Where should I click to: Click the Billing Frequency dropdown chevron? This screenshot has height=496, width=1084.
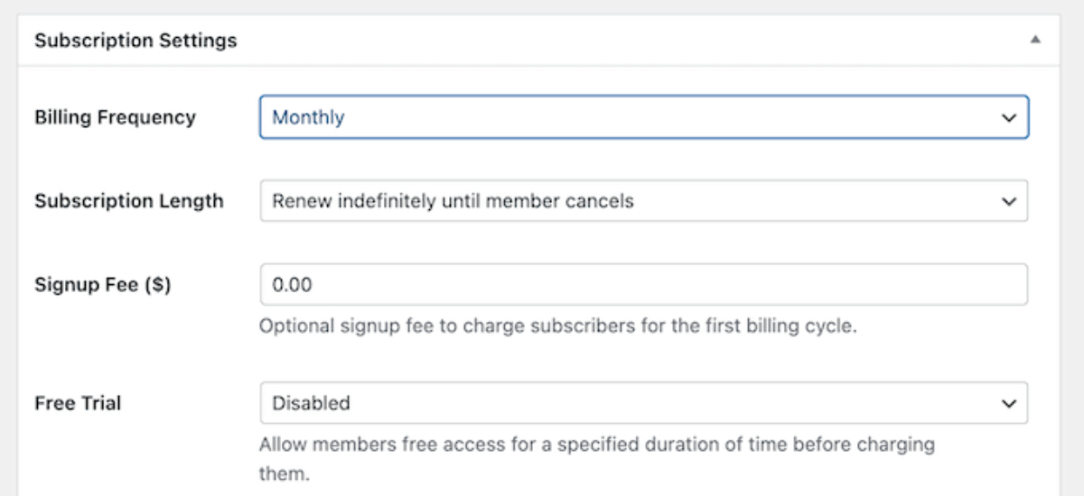[1008, 117]
